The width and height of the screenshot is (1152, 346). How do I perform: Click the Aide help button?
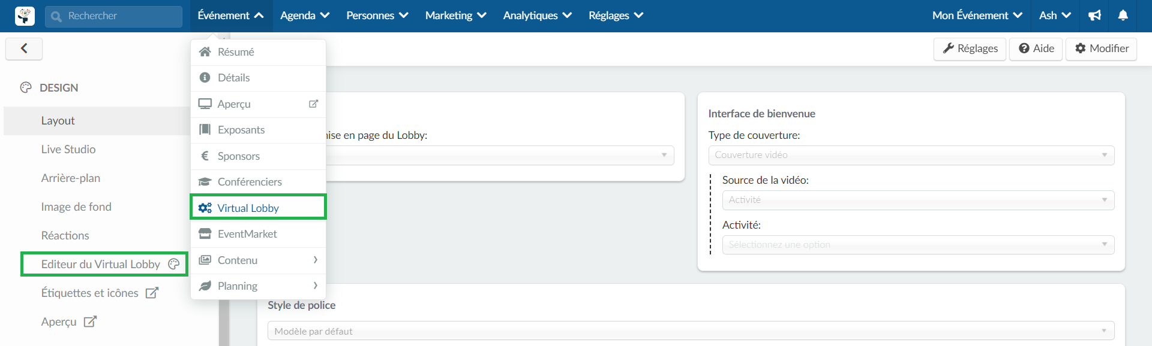[1036, 48]
